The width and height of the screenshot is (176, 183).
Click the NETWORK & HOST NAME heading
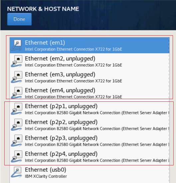coord(43,9)
